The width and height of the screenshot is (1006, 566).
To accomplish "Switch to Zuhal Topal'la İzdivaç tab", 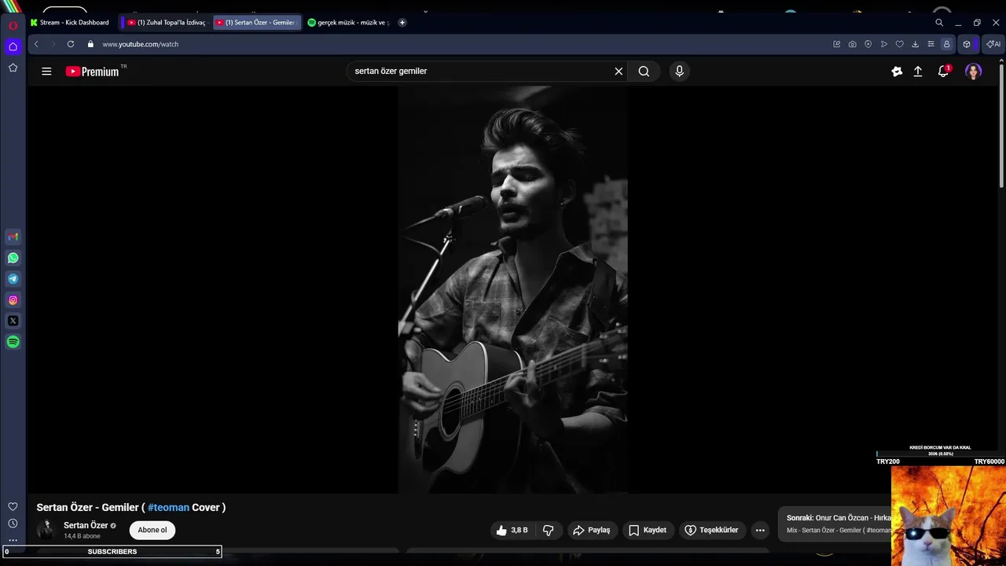I will coord(167,23).
